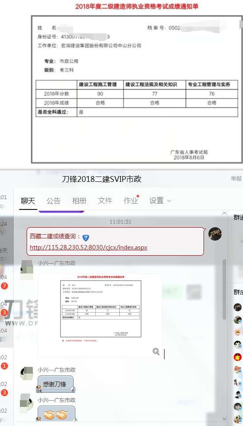Click the red 1 unread badge
Screen dimensions: 243x426
[x=4, y=366]
